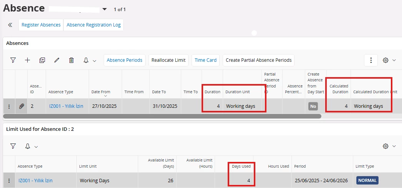
Task: Edit absence with pencil icon
Action: pos(57,60)
